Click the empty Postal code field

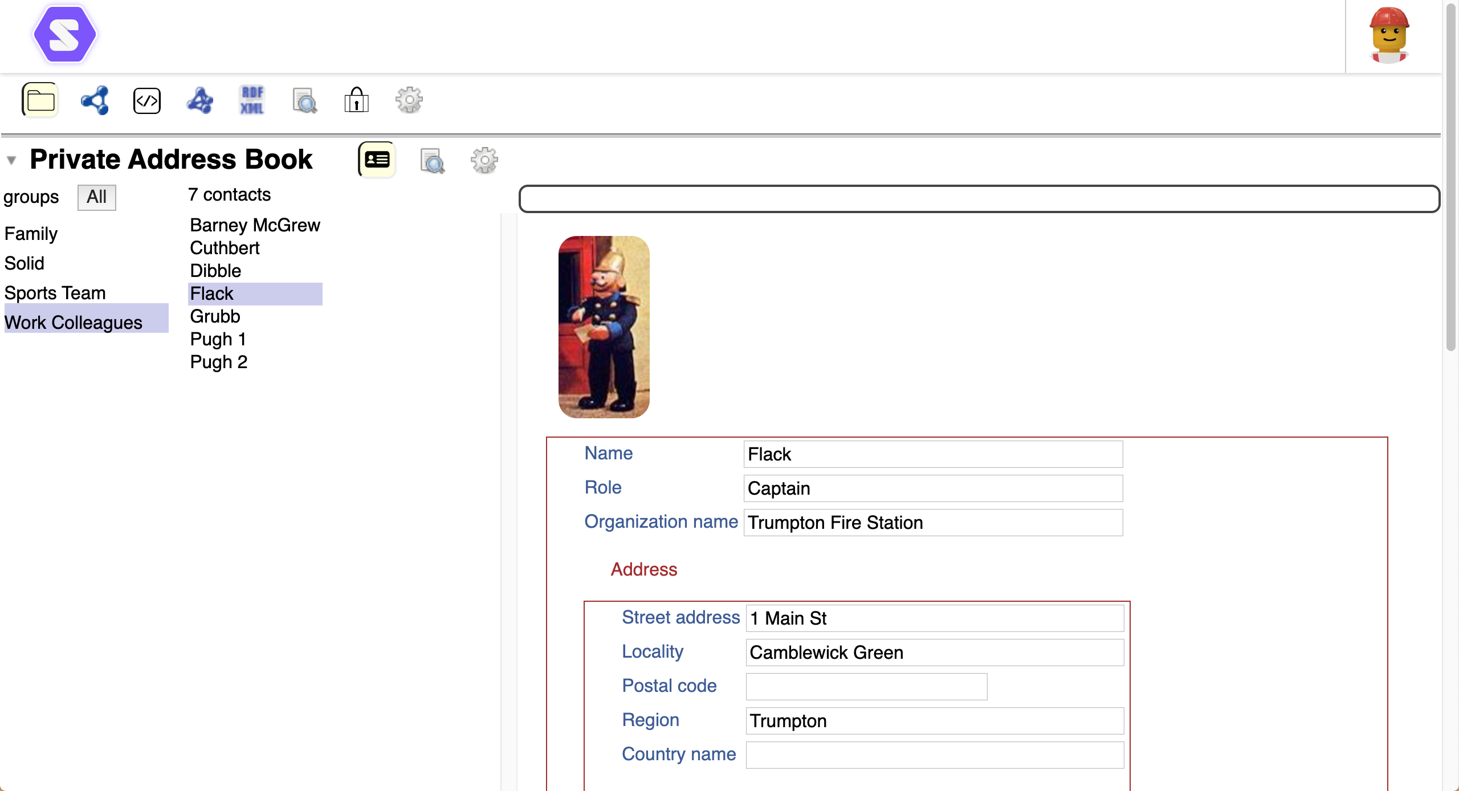pyautogui.click(x=865, y=686)
